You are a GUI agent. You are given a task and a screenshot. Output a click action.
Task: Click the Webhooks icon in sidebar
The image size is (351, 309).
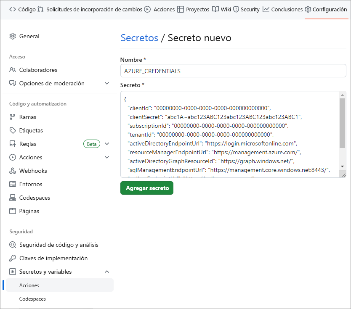click(x=13, y=171)
